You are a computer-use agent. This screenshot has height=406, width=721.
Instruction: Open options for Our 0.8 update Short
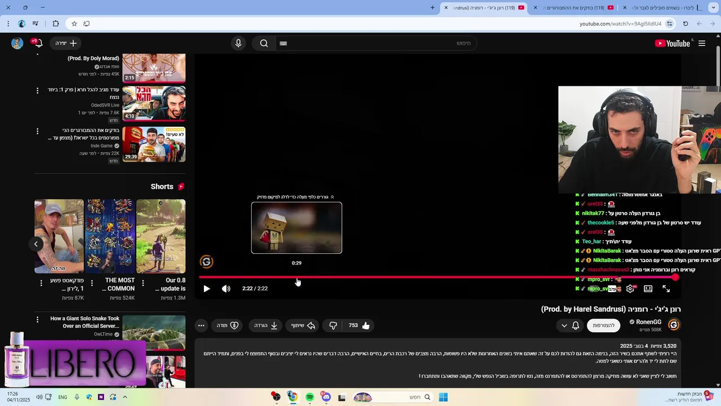[x=143, y=283]
